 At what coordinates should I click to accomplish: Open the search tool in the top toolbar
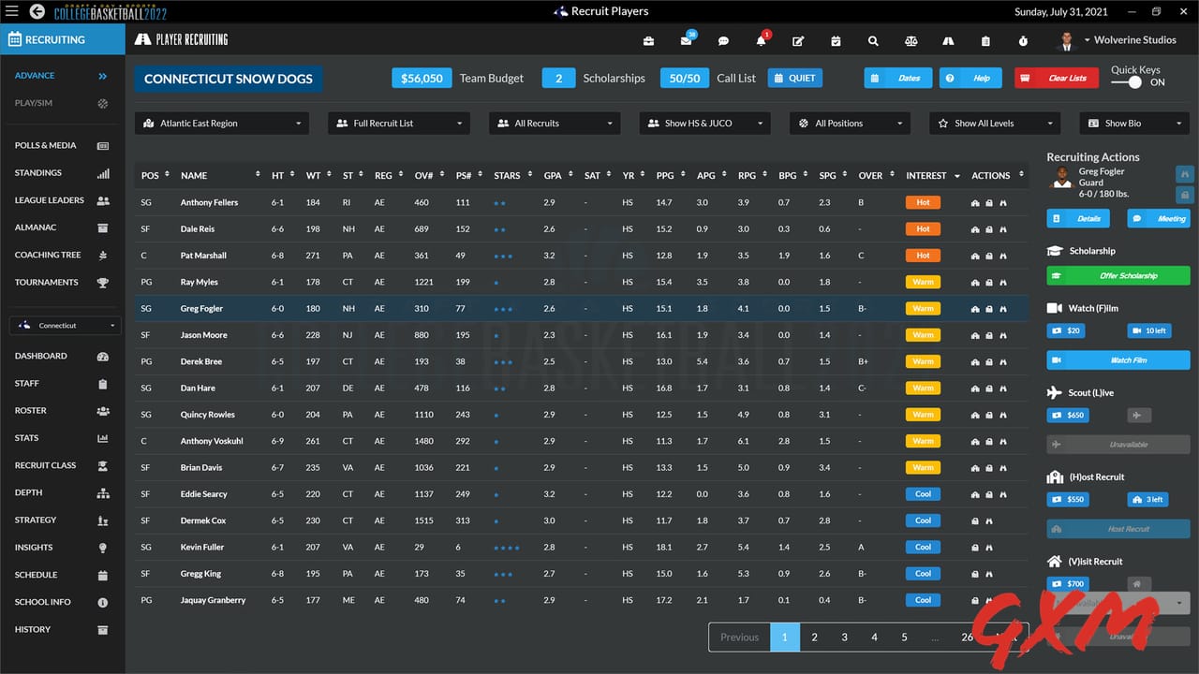tap(873, 40)
